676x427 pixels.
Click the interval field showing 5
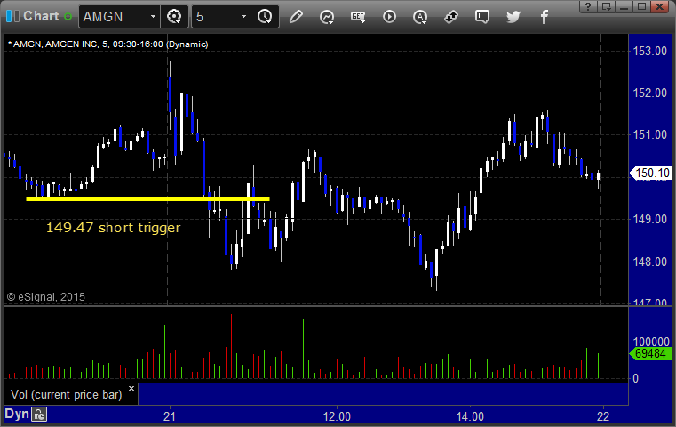click(215, 17)
